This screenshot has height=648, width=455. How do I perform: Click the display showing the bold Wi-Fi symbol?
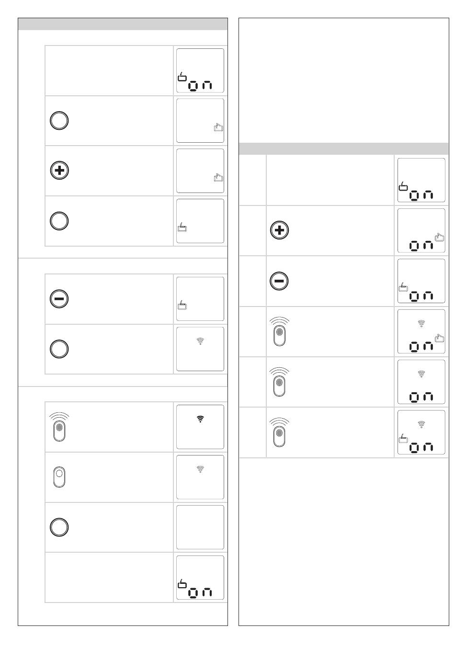tap(200, 427)
